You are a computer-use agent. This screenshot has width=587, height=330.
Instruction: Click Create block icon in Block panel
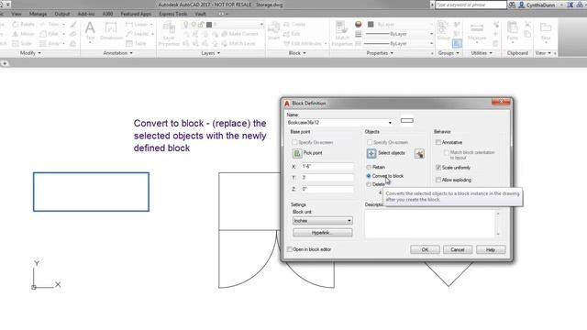pyautogui.click(x=294, y=25)
